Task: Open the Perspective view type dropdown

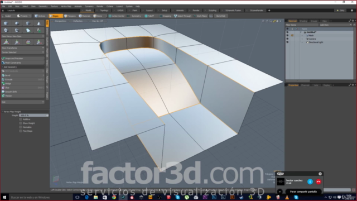Action: (60, 21)
